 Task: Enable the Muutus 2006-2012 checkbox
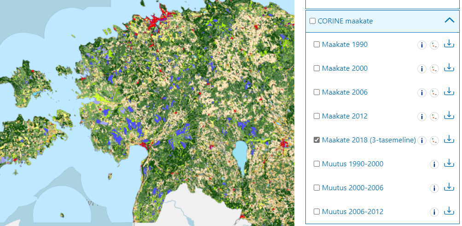click(316, 211)
